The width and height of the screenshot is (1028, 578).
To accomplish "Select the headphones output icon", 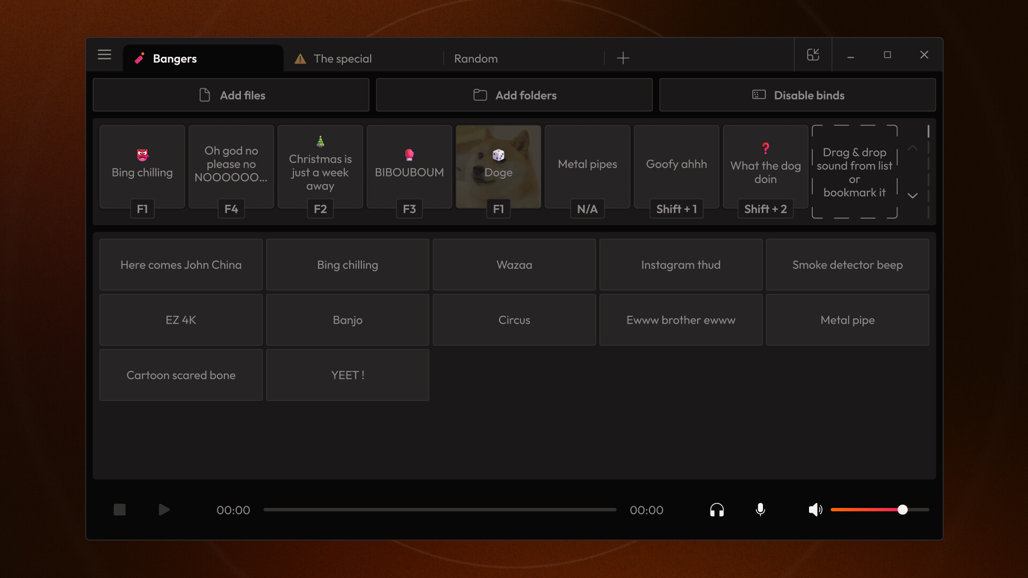I will pos(717,509).
